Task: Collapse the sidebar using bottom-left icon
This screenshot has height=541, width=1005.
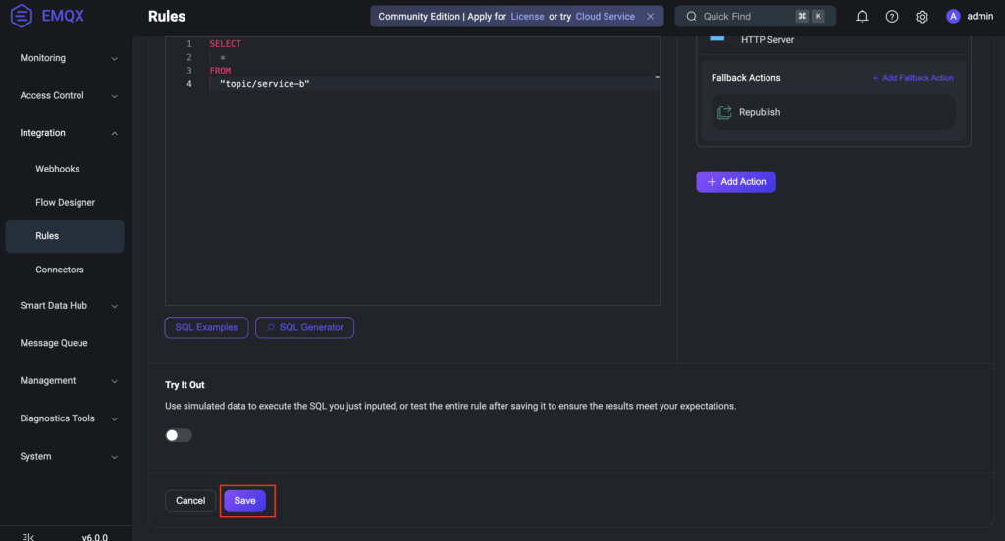Action: click(27, 536)
